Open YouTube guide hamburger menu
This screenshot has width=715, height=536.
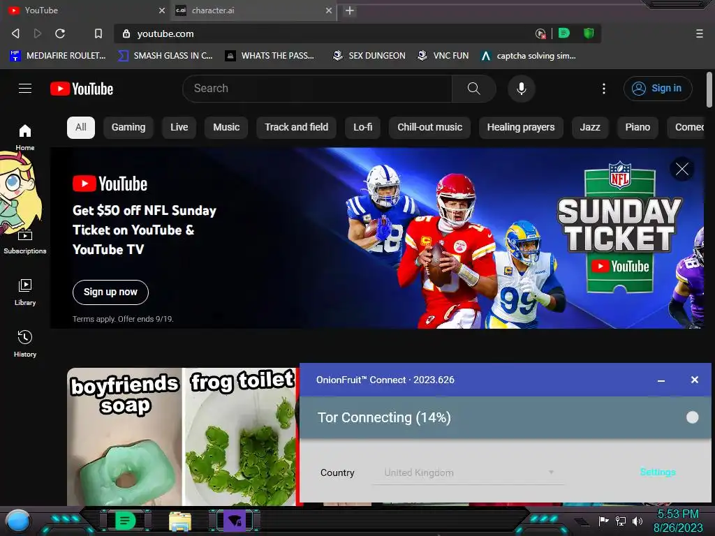coord(25,89)
